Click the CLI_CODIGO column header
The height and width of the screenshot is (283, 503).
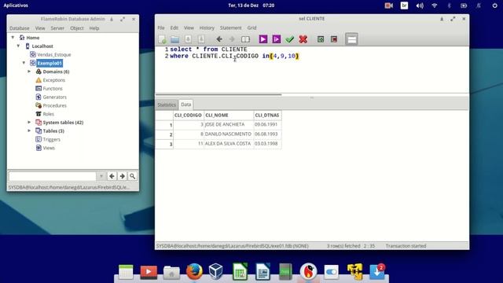point(189,116)
